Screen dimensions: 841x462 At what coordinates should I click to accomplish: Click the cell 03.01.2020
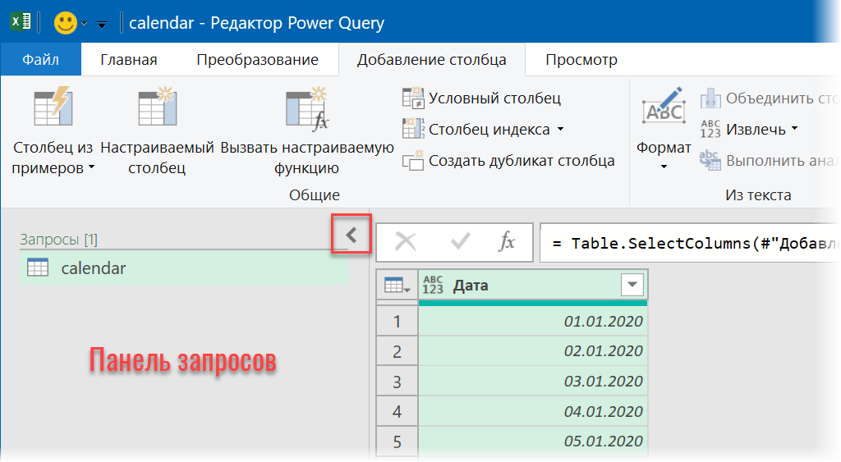pos(532,381)
